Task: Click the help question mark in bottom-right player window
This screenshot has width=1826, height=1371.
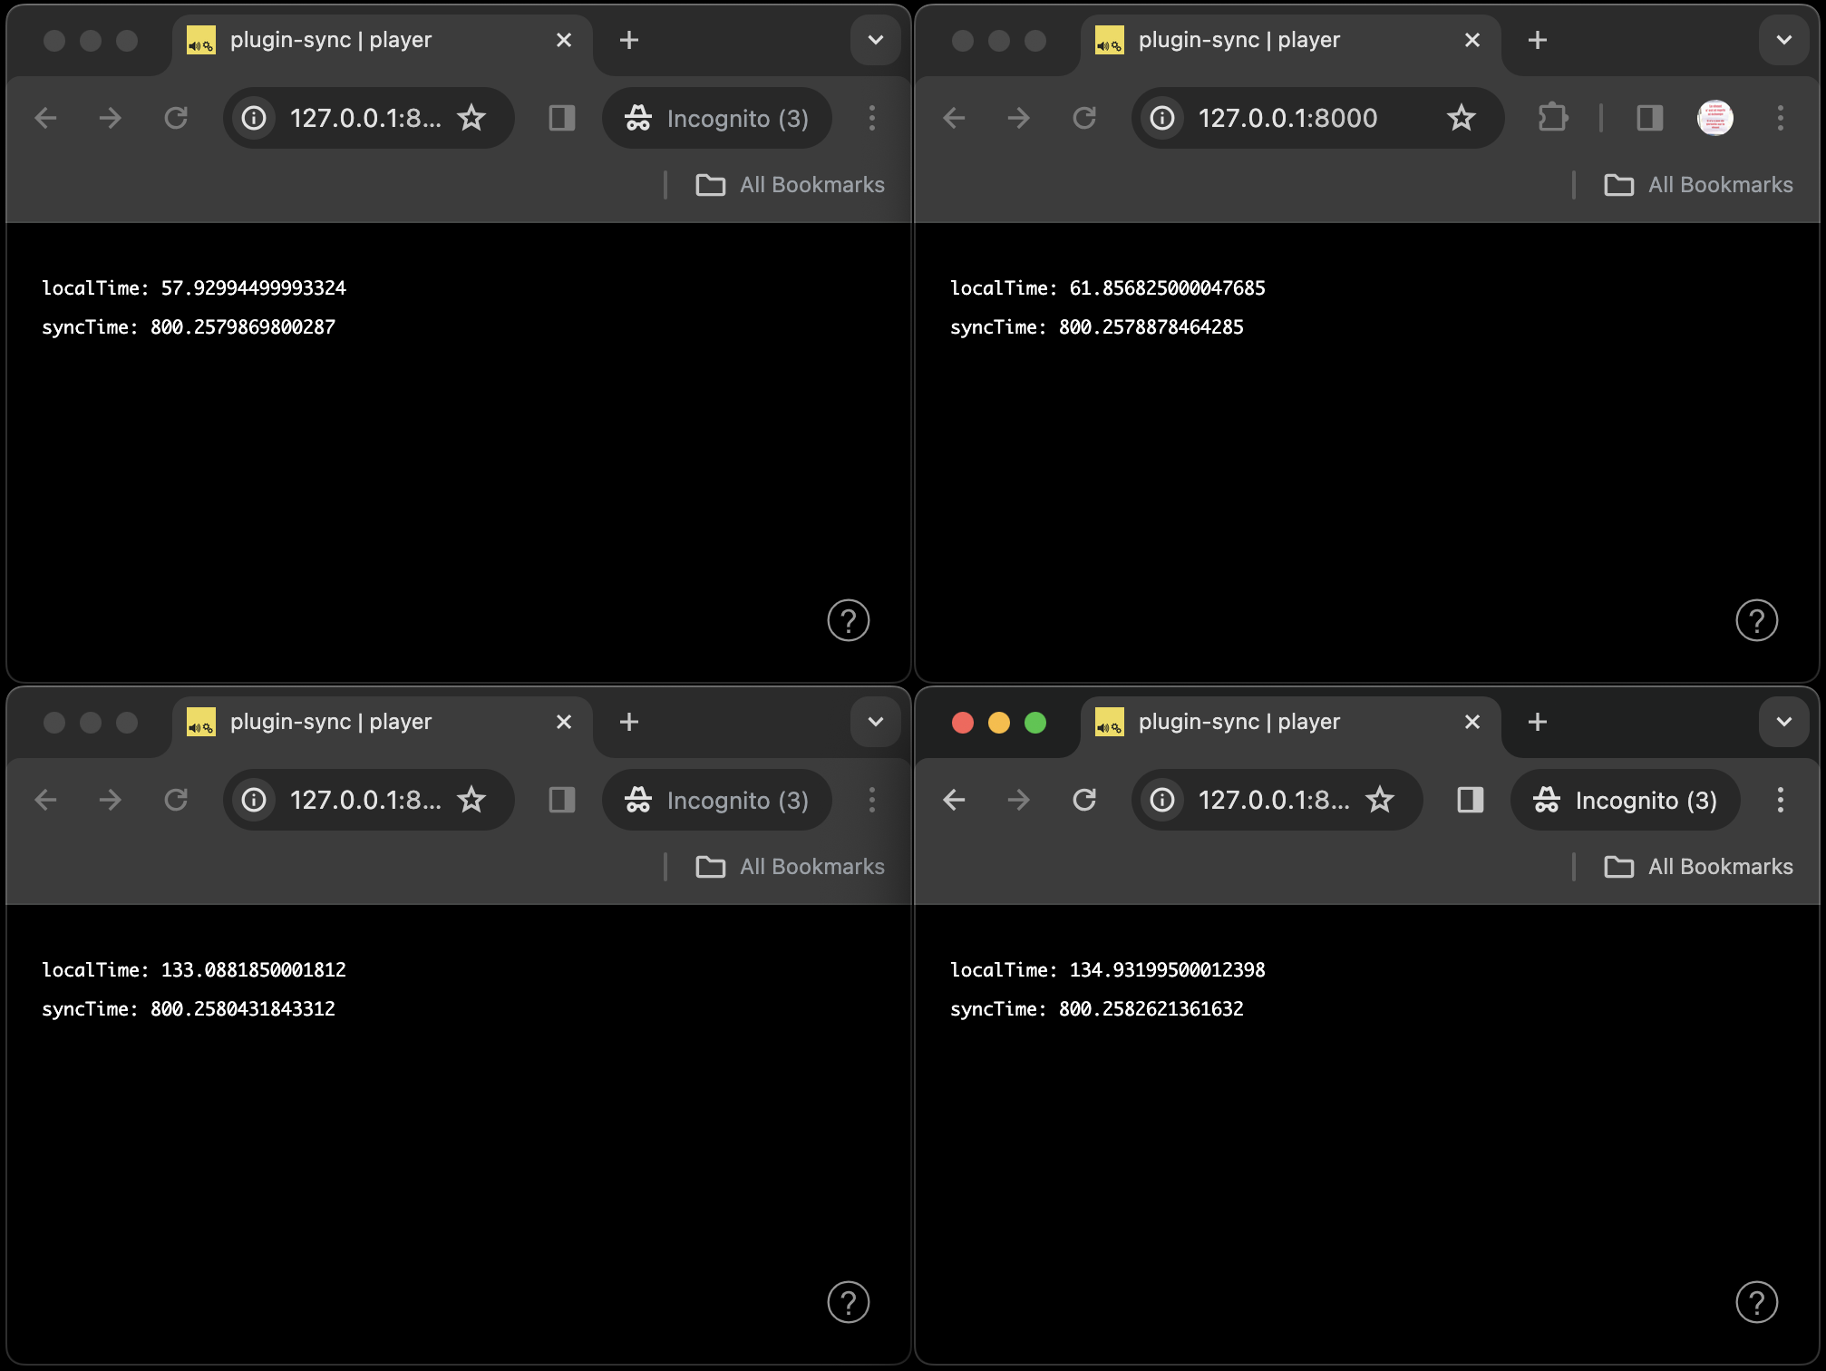Action: pyautogui.click(x=1757, y=1302)
